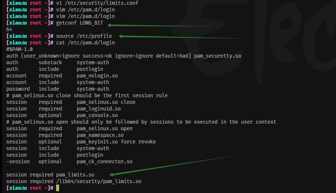The height and width of the screenshot is (193, 336).
Task: Click the pam_nologin.so entry
Action: click(x=97, y=76)
